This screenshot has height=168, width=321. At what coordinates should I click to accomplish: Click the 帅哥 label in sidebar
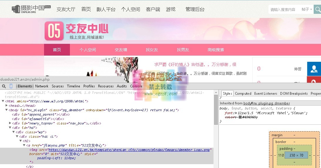pos(298,69)
